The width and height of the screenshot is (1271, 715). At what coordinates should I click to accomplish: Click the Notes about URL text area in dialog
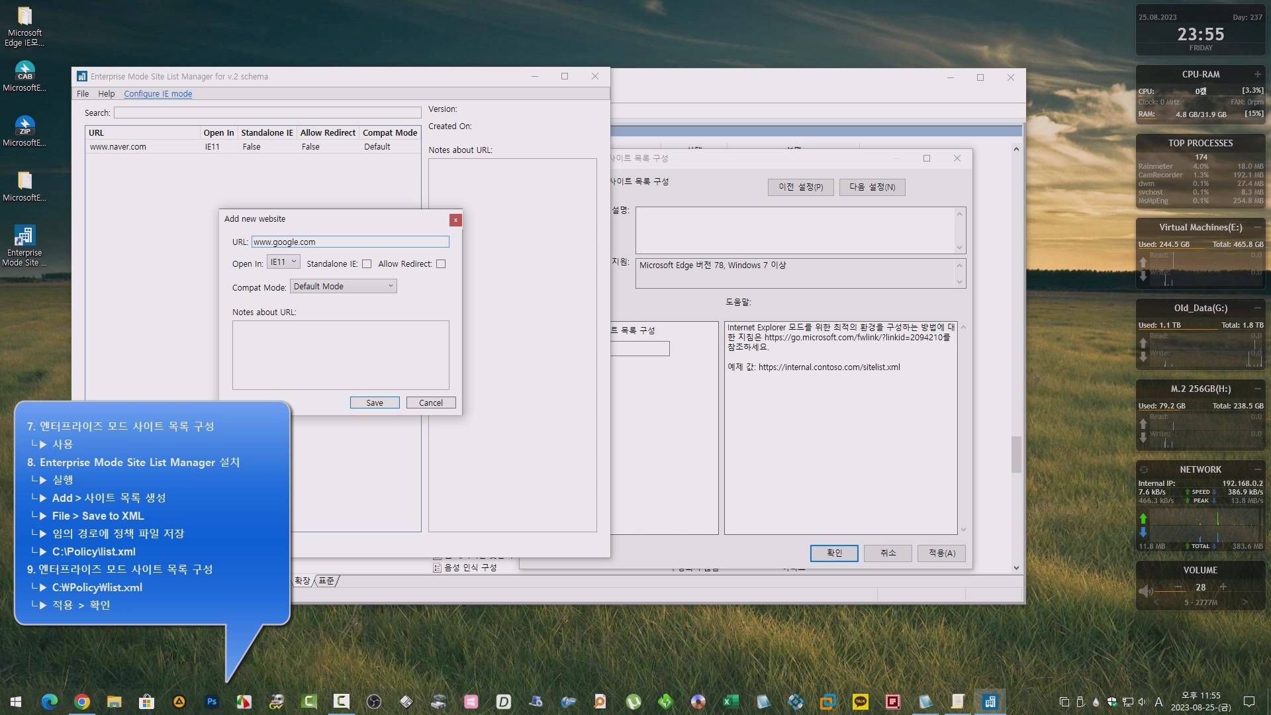point(340,355)
